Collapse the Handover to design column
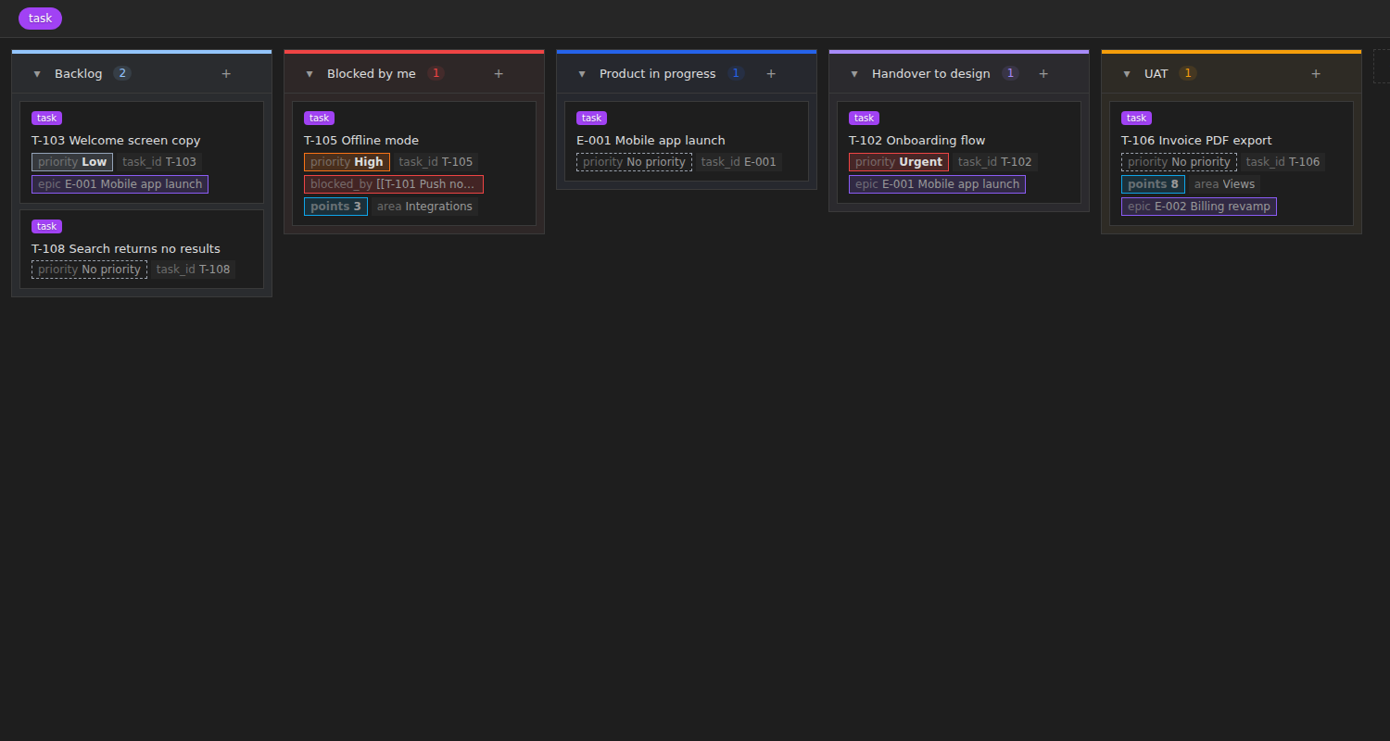Screen dimensions: 1390x741 click(854, 74)
